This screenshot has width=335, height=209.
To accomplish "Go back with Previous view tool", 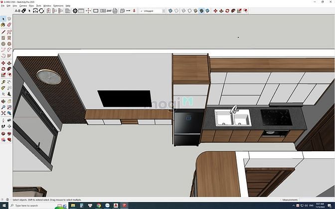I will (9, 113).
